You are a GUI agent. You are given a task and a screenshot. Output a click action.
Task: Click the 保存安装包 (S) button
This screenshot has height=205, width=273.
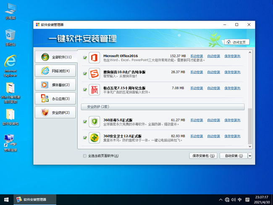pyautogui.click(x=203, y=156)
